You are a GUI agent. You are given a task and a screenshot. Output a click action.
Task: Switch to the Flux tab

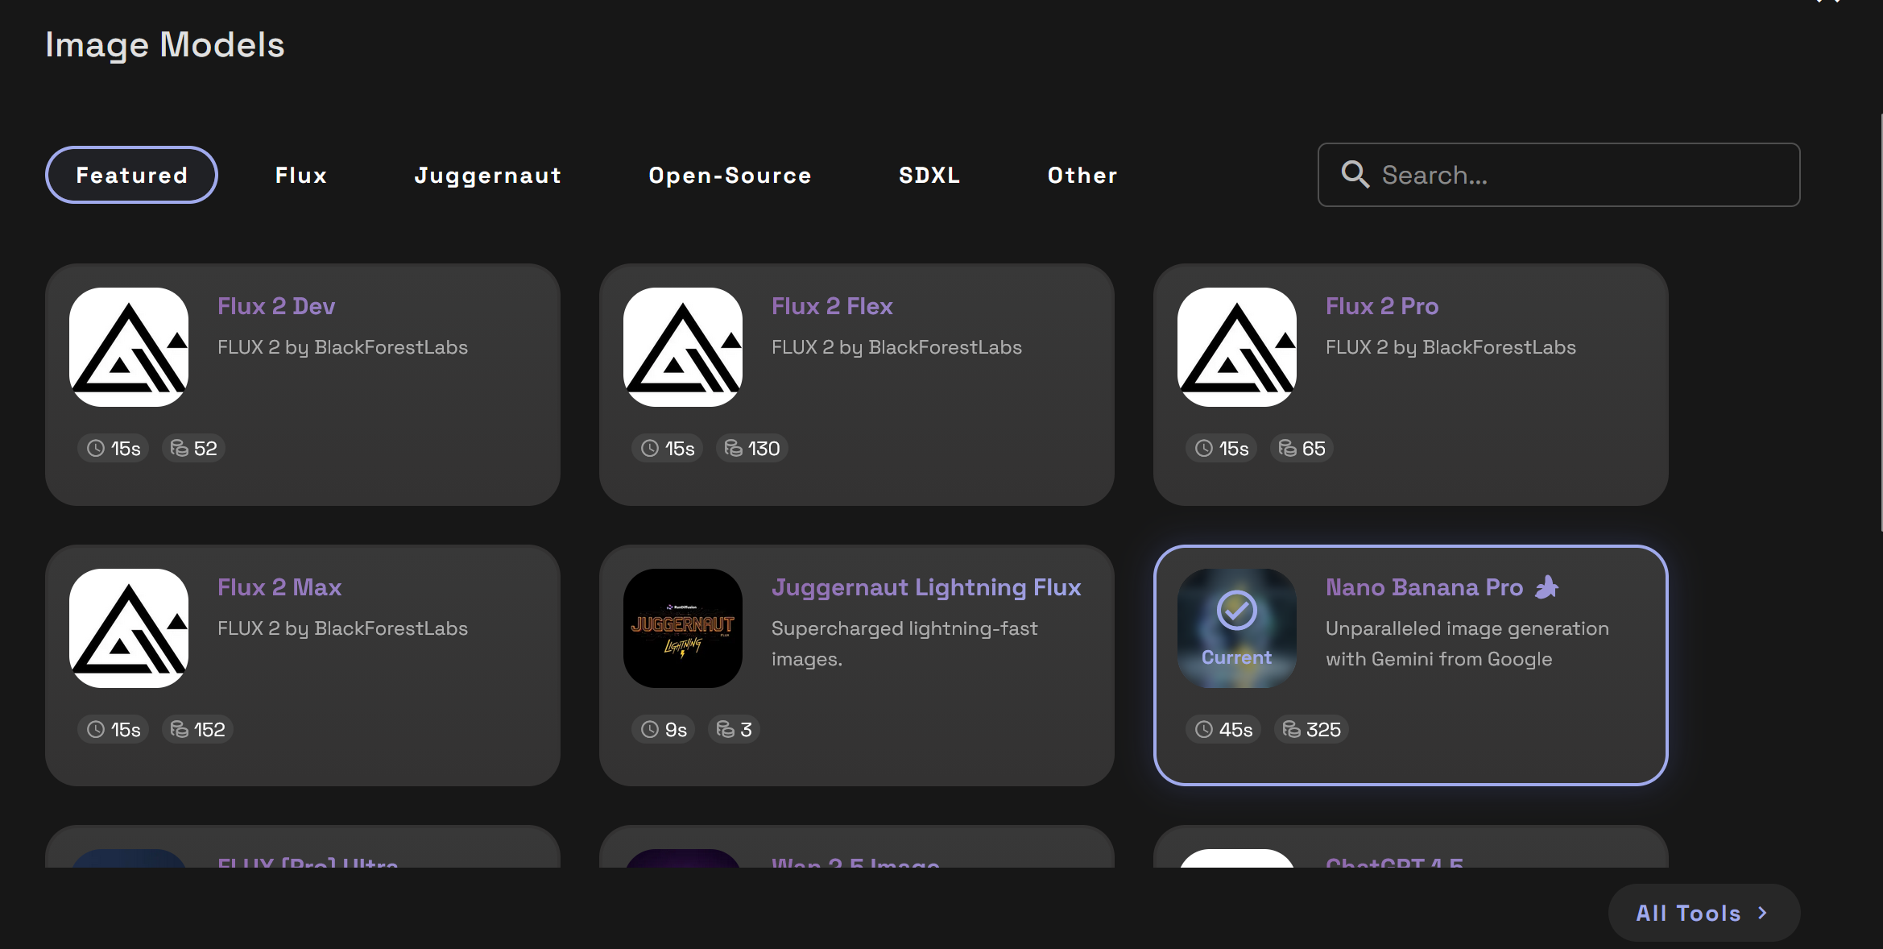click(301, 175)
